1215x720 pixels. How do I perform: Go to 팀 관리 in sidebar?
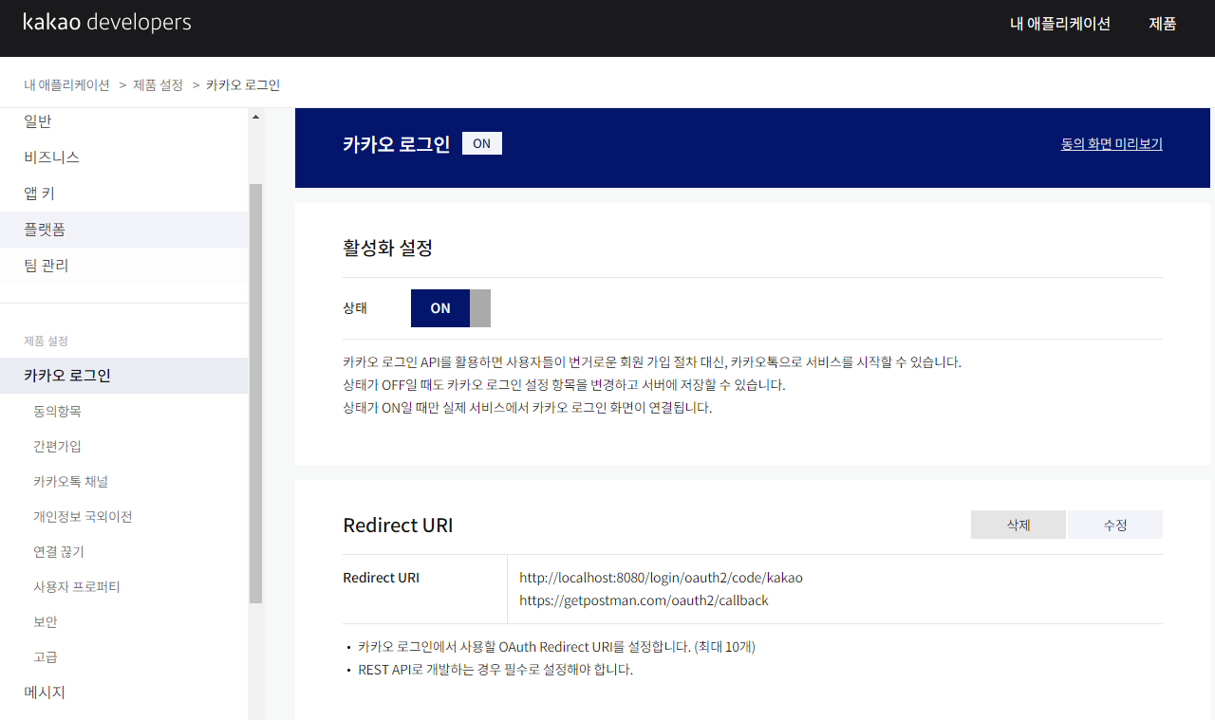[x=123, y=266]
